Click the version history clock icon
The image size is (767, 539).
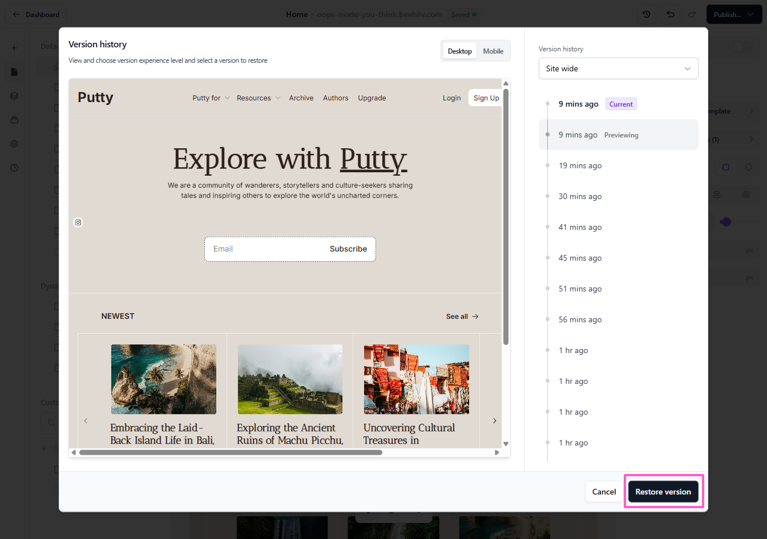click(646, 14)
